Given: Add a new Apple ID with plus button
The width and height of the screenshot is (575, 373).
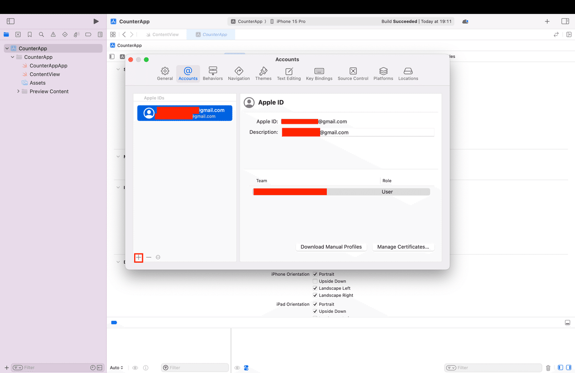Looking at the screenshot, I should (138, 257).
